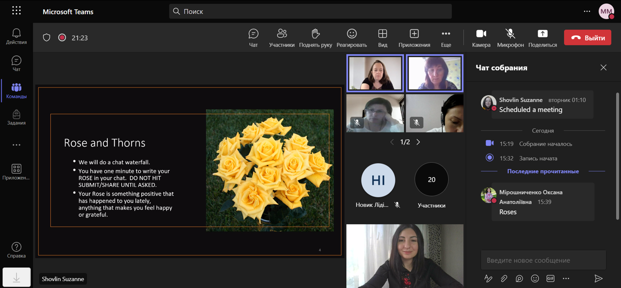Image resolution: width=621 pixels, height=288 pixels.
Task: Show more apps ellipsis in the sidebar
Action: click(16, 145)
